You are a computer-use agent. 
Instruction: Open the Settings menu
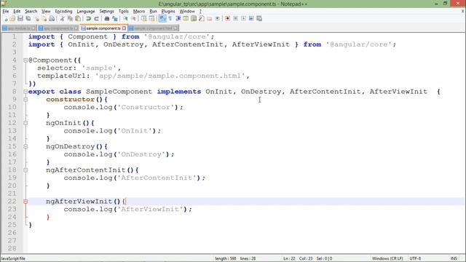click(107, 12)
